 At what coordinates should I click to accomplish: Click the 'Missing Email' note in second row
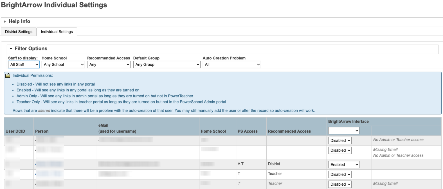(x=385, y=149)
